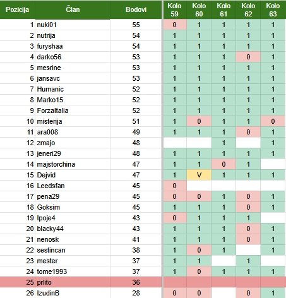Select darko56's red 0 in Kolo 62
Viewport: 286px width, 298px height.
(248, 57)
